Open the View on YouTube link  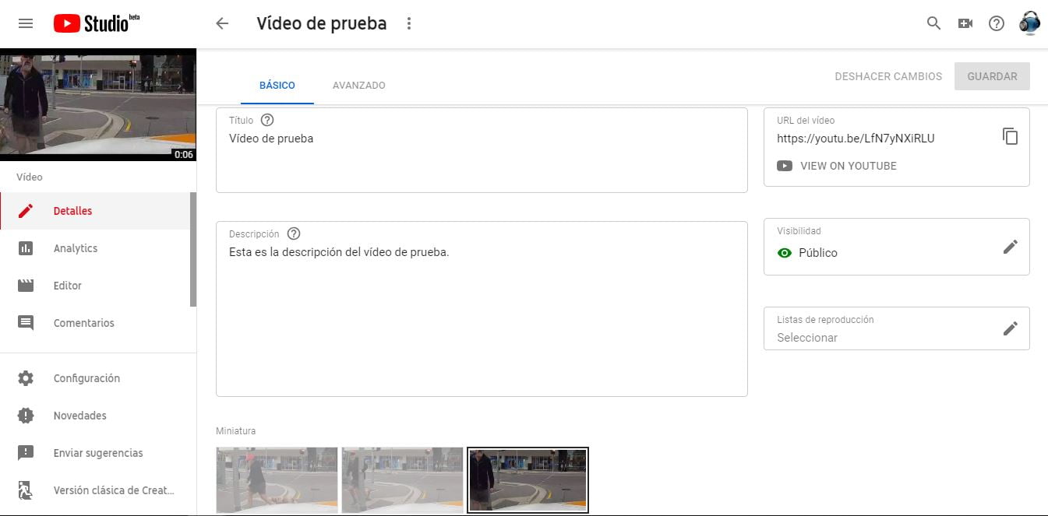pyautogui.click(x=848, y=166)
